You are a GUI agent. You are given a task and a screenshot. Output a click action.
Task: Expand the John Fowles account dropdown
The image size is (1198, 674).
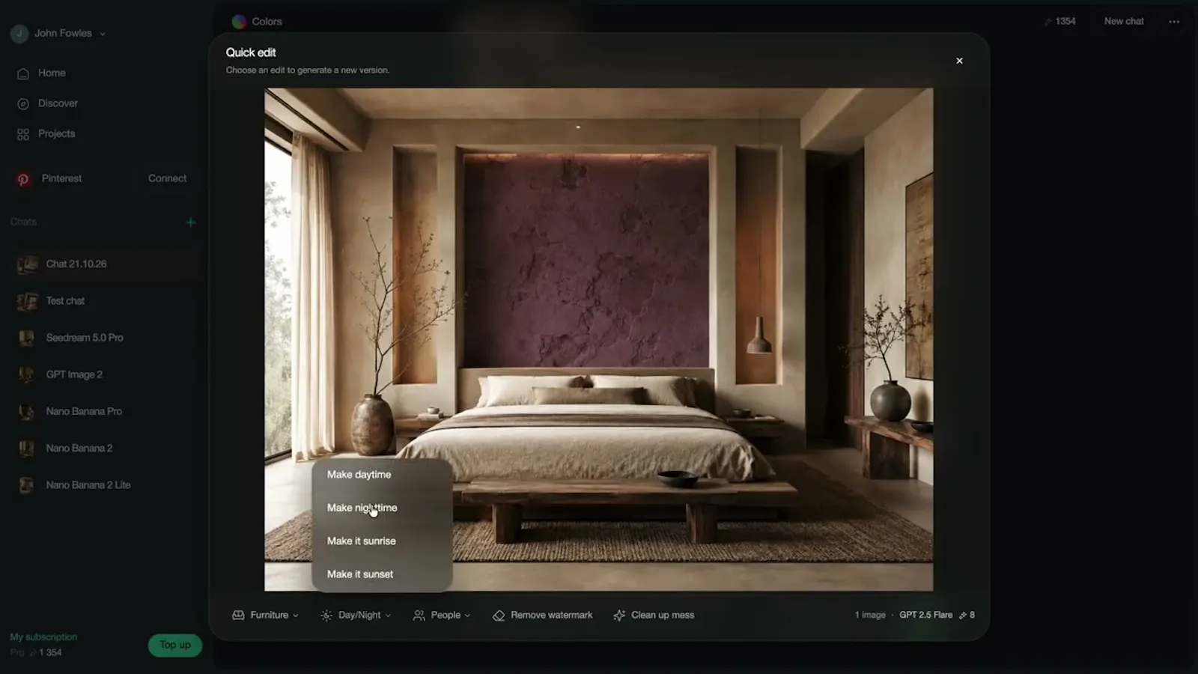[x=103, y=34]
